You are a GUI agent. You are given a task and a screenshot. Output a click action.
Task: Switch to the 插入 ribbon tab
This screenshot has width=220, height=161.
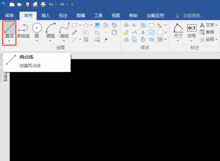[46, 16]
